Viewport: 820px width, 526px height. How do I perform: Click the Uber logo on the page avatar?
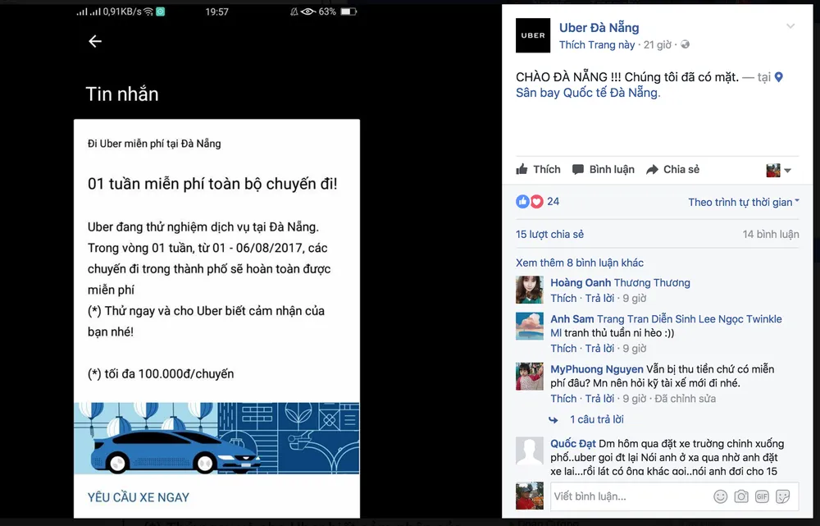(533, 35)
